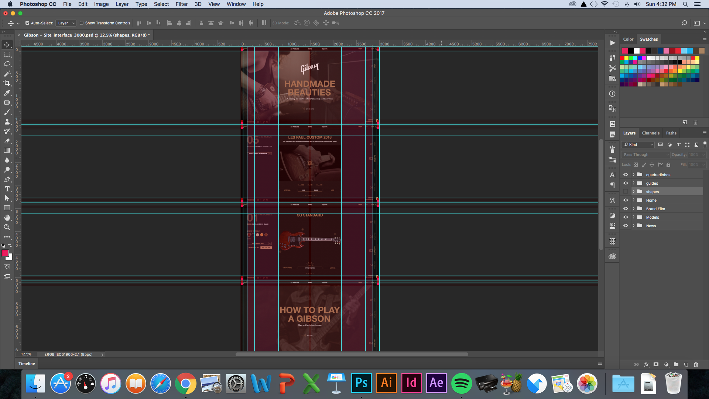This screenshot has width=709, height=399.
Task: Select the Move tool
Action: 7,45
